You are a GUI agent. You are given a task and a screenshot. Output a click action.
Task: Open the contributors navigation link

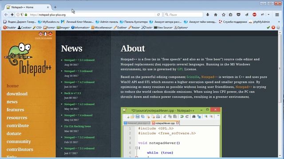pos(20,149)
